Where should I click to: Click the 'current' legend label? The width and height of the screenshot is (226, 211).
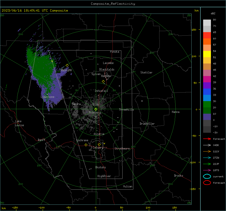pyautogui.click(x=218, y=176)
